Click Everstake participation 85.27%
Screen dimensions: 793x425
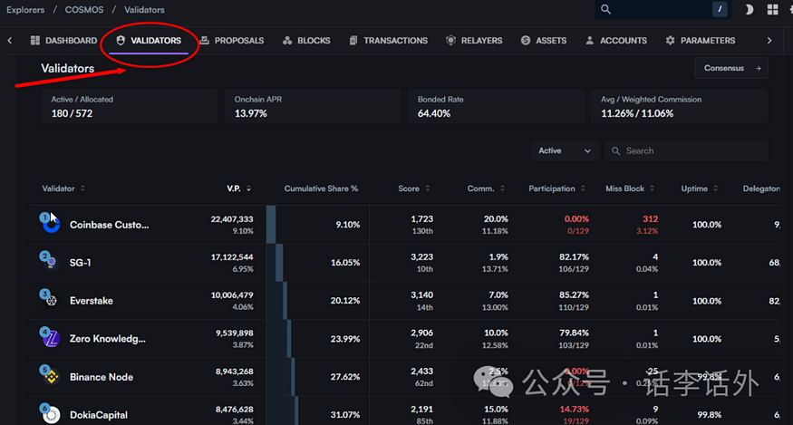click(574, 295)
